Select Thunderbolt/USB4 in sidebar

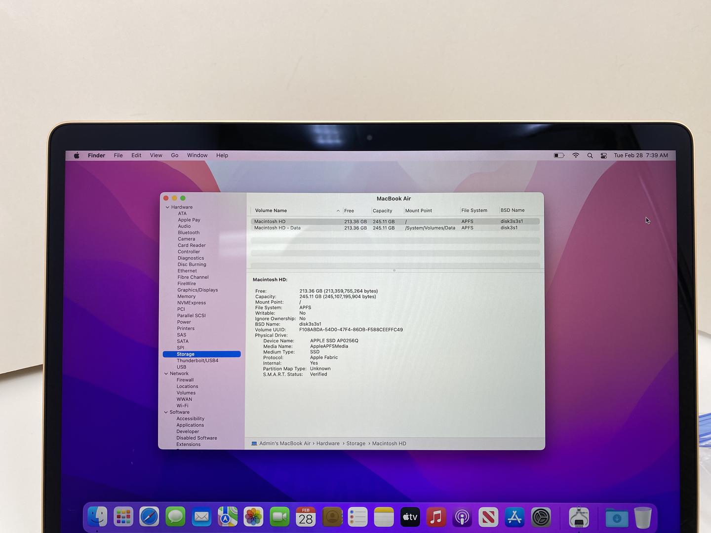[x=197, y=361]
